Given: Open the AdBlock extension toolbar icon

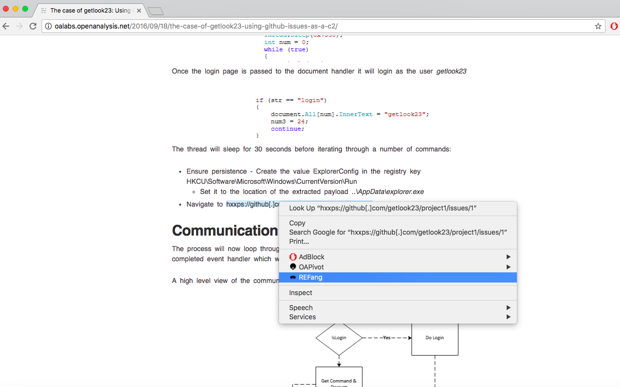Looking at the screenshot, I should click(x=614, y=26).
